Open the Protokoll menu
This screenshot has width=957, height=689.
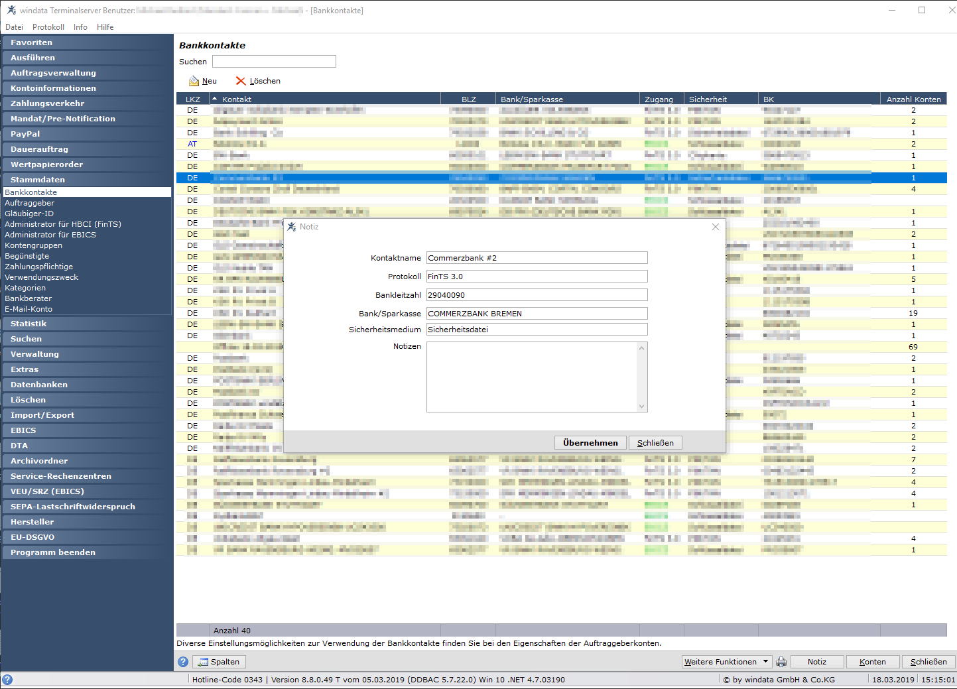point(48,27)
